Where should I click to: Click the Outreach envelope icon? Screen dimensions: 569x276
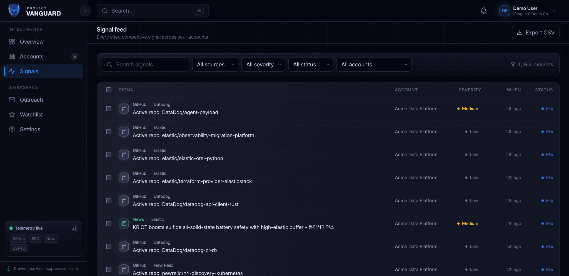[x=12, y=100]
